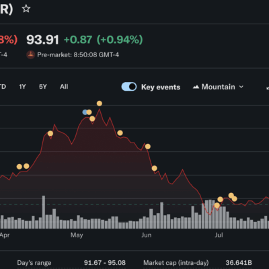Click the yellow event marker at early June drop
269x269 pixels.
[x=154, y=168]
